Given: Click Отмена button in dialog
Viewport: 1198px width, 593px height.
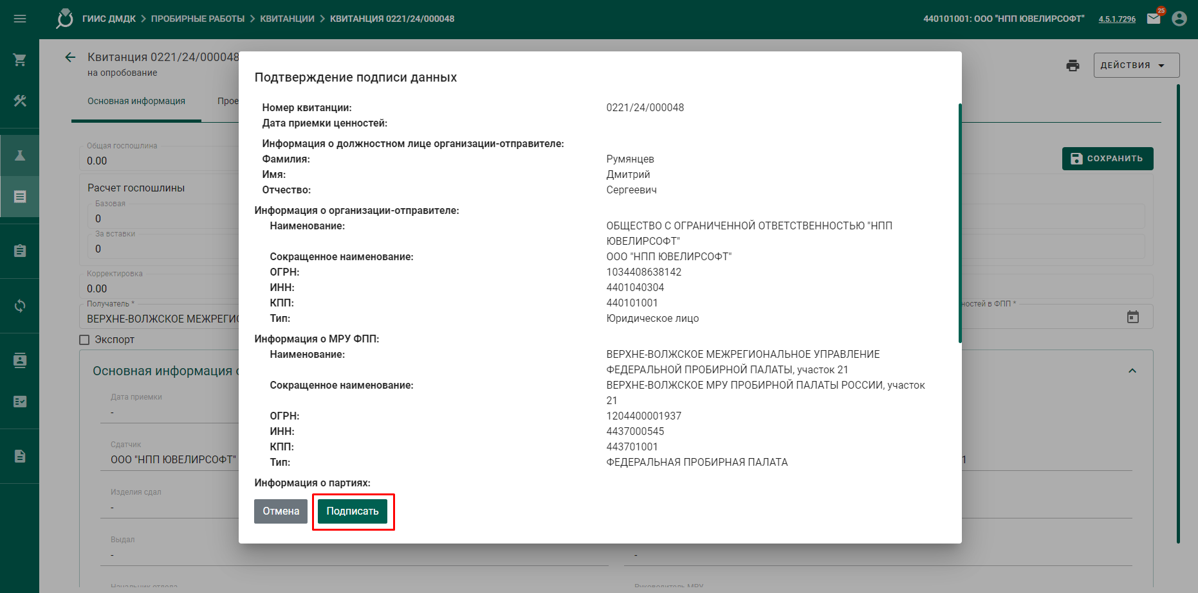Looking at the screenshot, I should (281, 511).
